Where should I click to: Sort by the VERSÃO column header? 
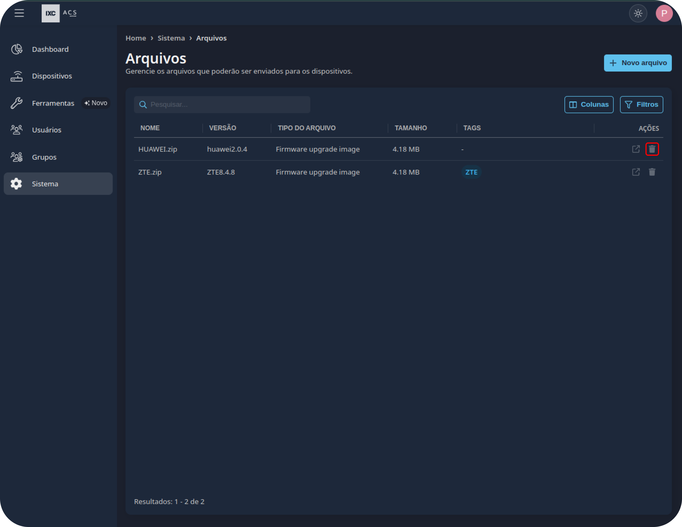[x=223, y=128]
